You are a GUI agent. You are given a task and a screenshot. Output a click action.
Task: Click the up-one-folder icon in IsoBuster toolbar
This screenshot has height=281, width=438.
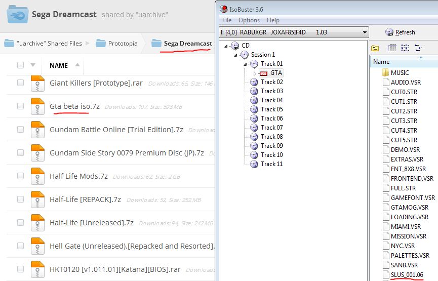[375, 48]
